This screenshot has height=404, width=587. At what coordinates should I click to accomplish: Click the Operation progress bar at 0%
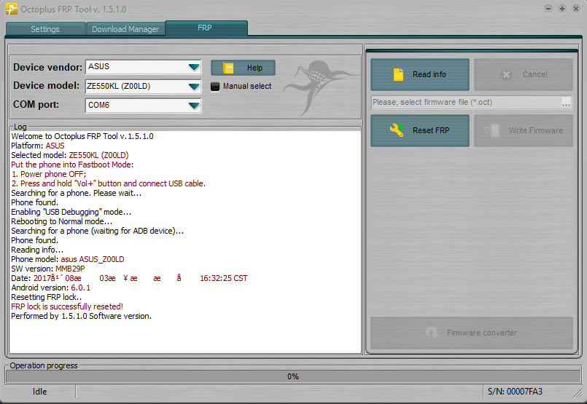tap(293, 376)
